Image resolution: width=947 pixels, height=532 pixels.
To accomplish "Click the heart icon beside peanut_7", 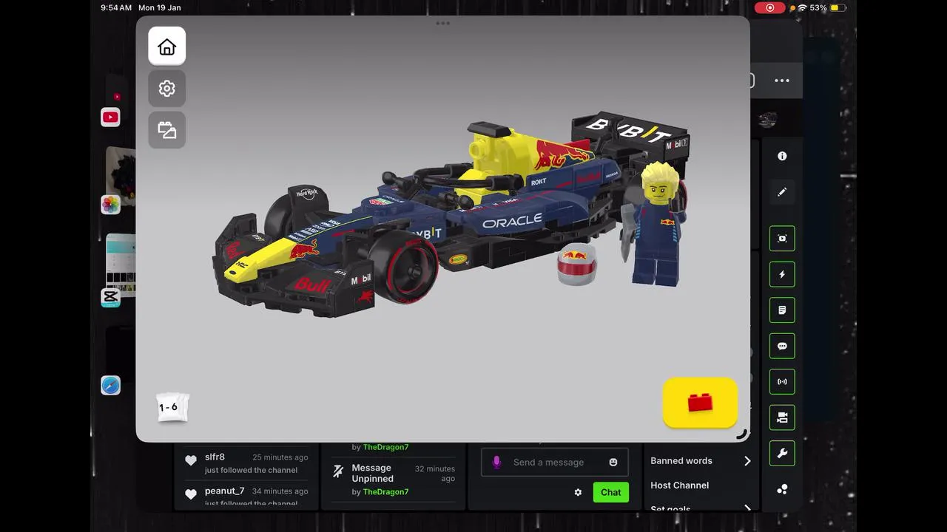I will click(191, 494).
